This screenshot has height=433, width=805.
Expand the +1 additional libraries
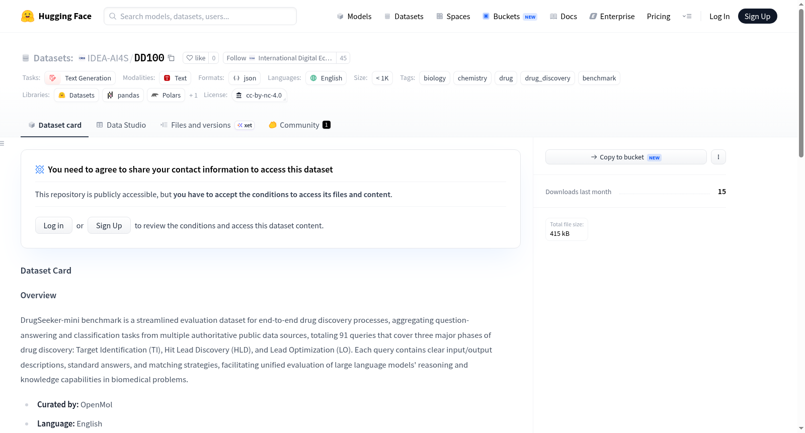(x=193, y=95)
